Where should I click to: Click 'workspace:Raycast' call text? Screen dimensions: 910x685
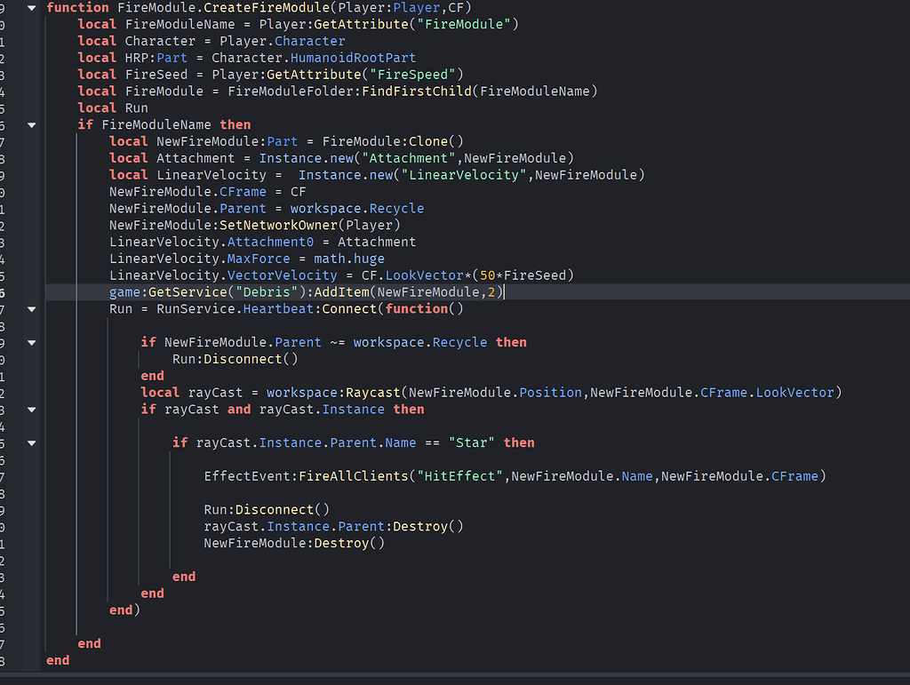coord(333,393)
